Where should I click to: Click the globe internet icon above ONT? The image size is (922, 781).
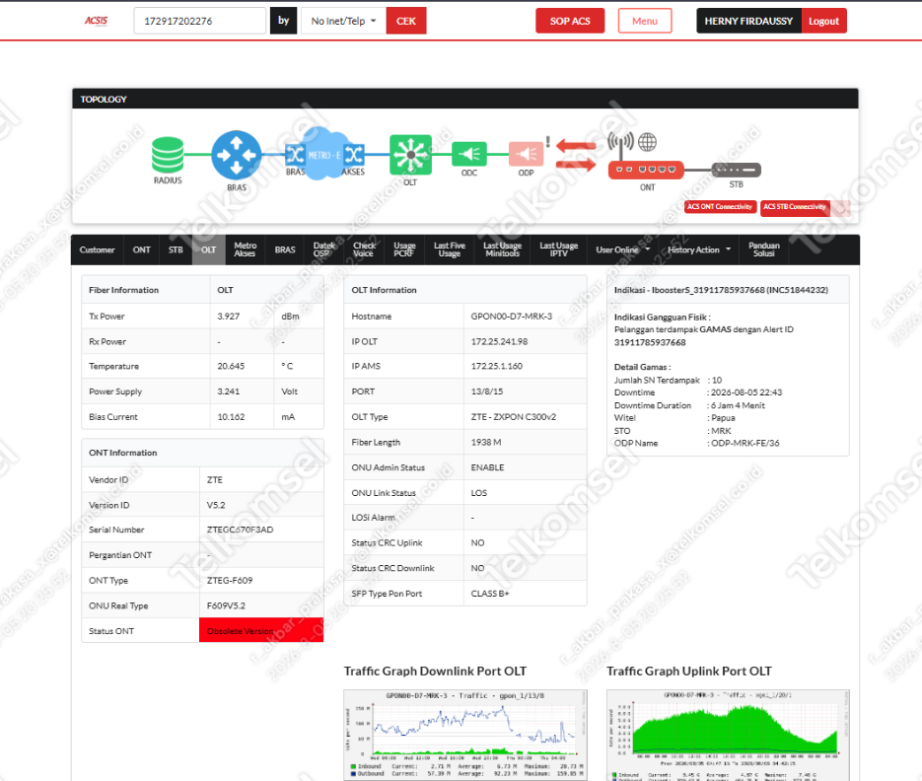pos(648,142)
